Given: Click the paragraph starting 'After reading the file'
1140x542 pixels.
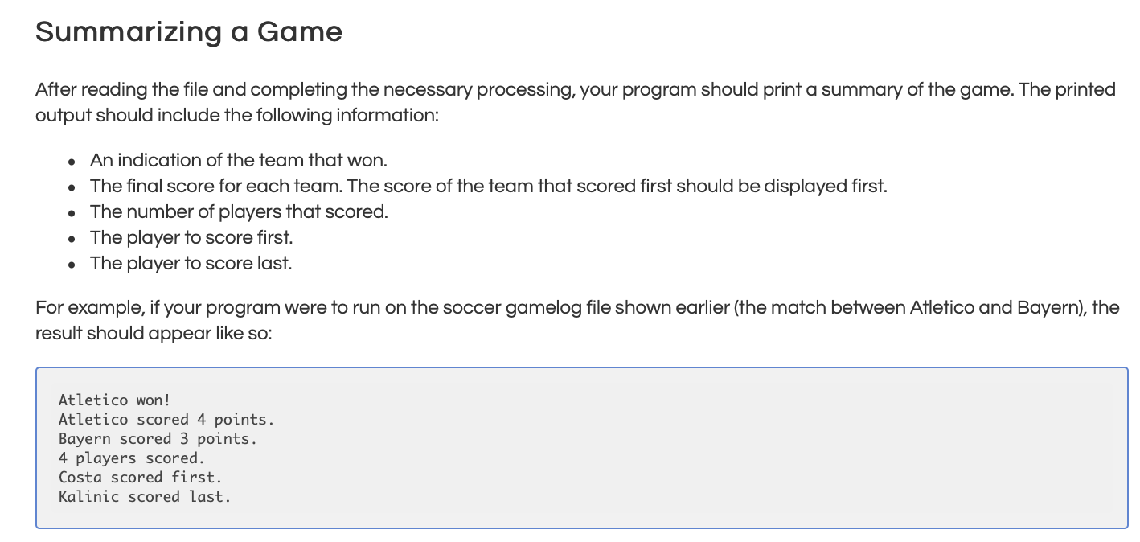Looking at the screenshot, I should click(x=576, y=102).
